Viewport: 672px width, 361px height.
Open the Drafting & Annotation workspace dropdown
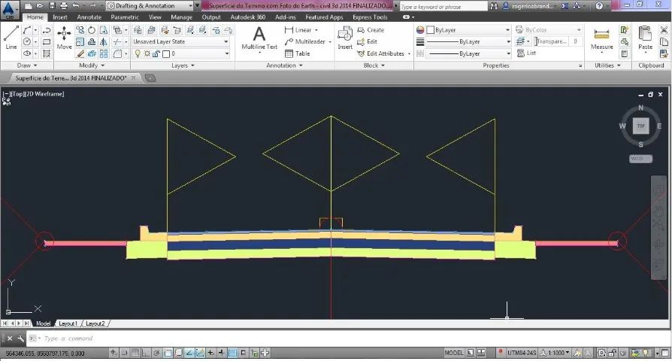coord(150,6)
